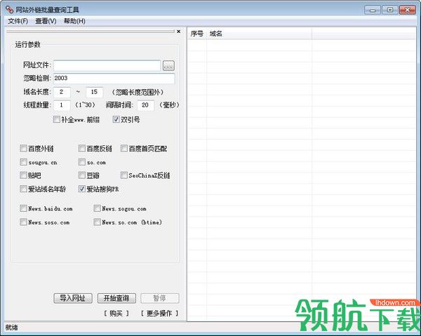Click the 开始查询 button
This screenshot has height=336, width=421.
click(x=116, y=298)
